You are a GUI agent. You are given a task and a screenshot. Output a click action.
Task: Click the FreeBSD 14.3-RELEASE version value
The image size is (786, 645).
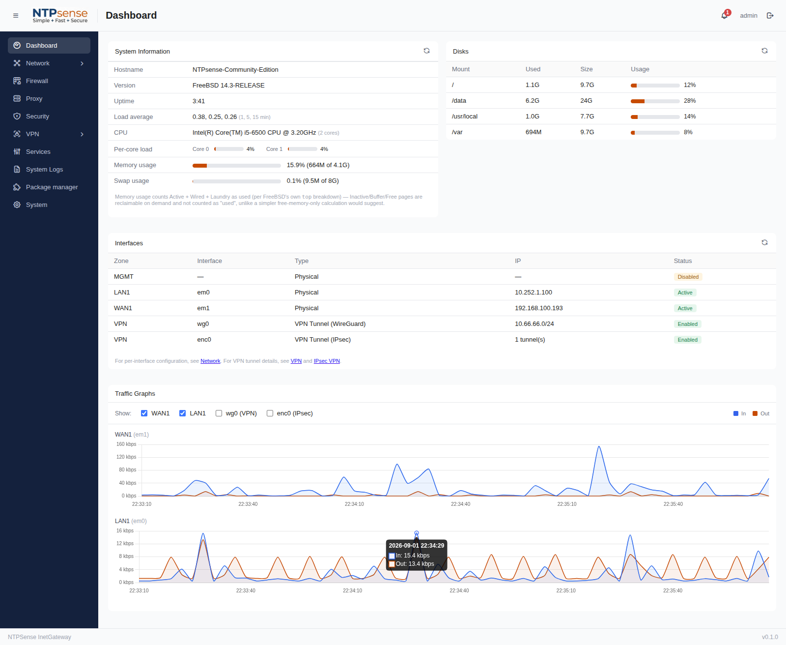pos(228,86)
